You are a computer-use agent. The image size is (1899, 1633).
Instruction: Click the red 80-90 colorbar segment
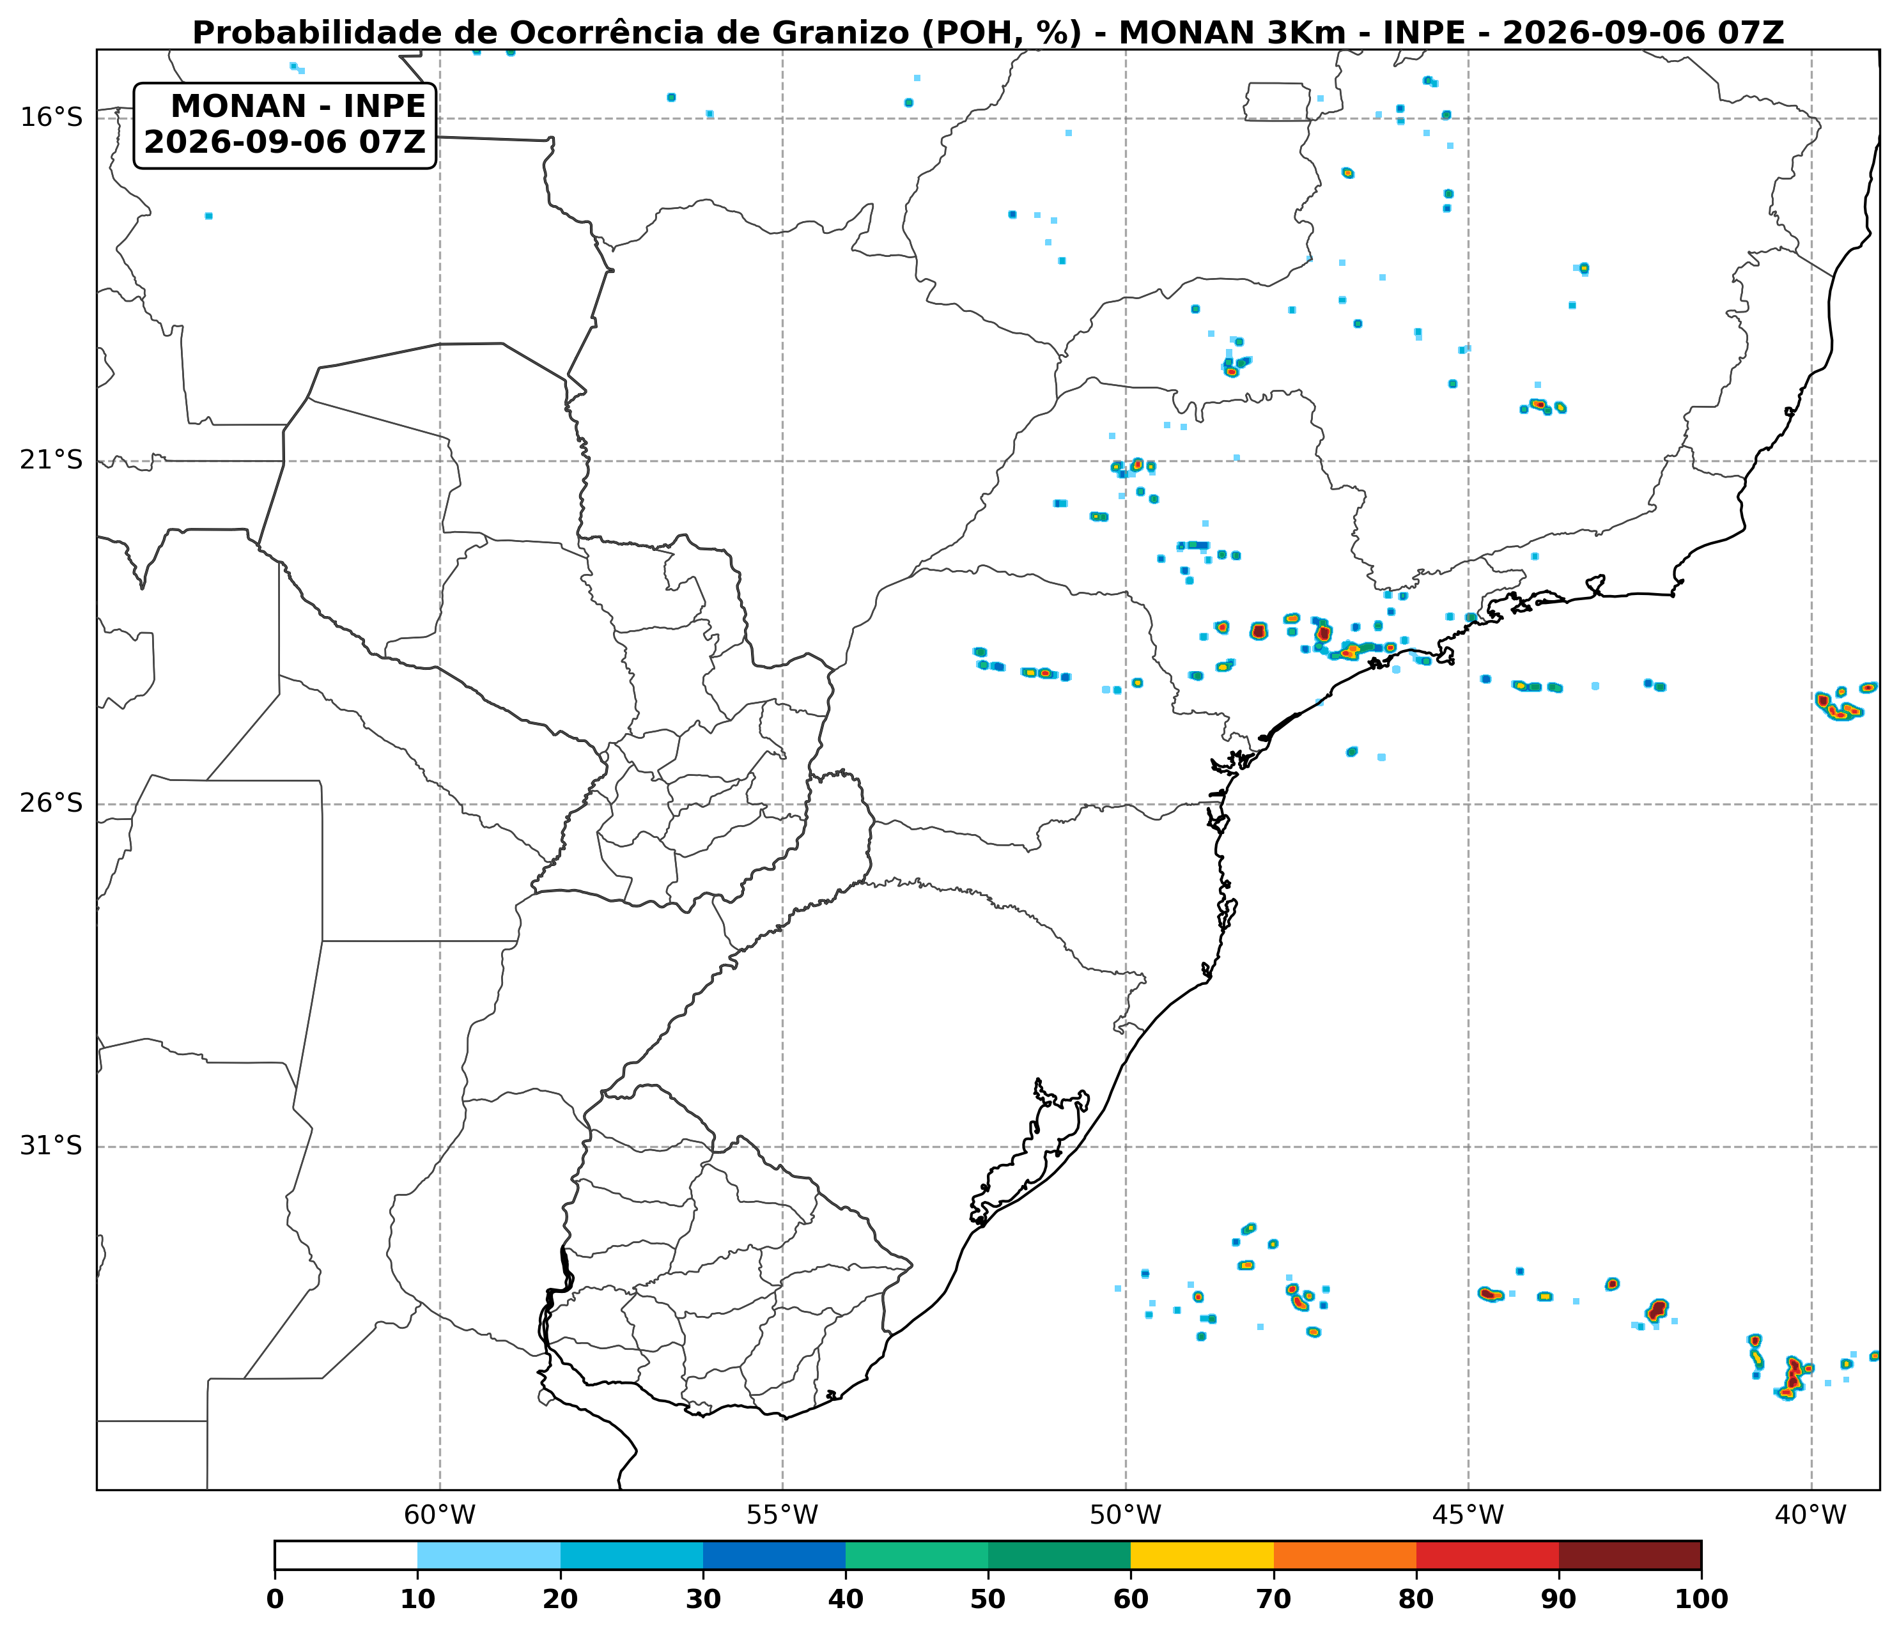coord(1487,1554)
